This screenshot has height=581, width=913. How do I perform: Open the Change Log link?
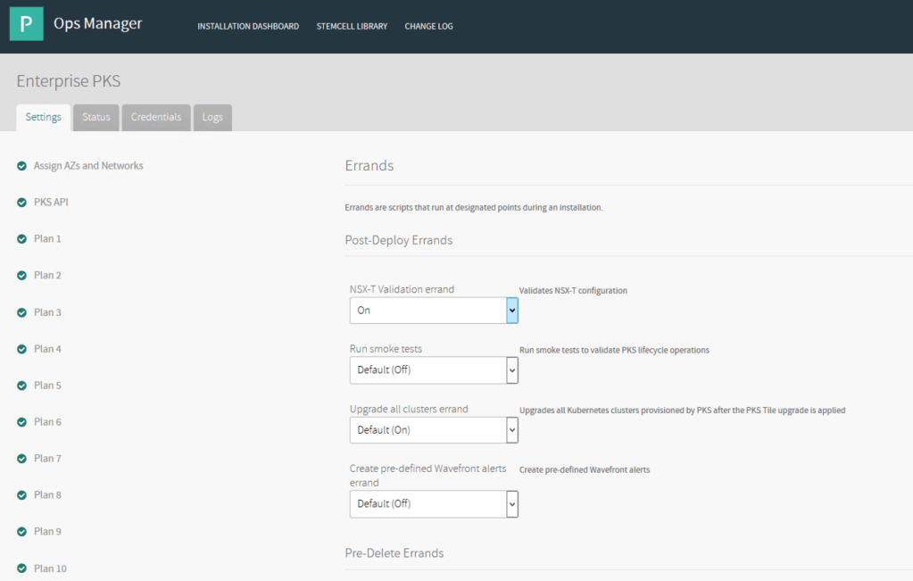pyautogui.click(x=428, y=27)
